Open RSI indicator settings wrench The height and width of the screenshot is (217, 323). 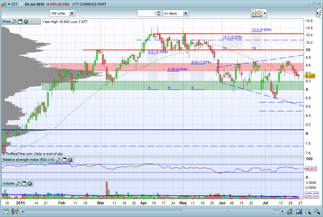pyautogui.click(x=58, y=160)
